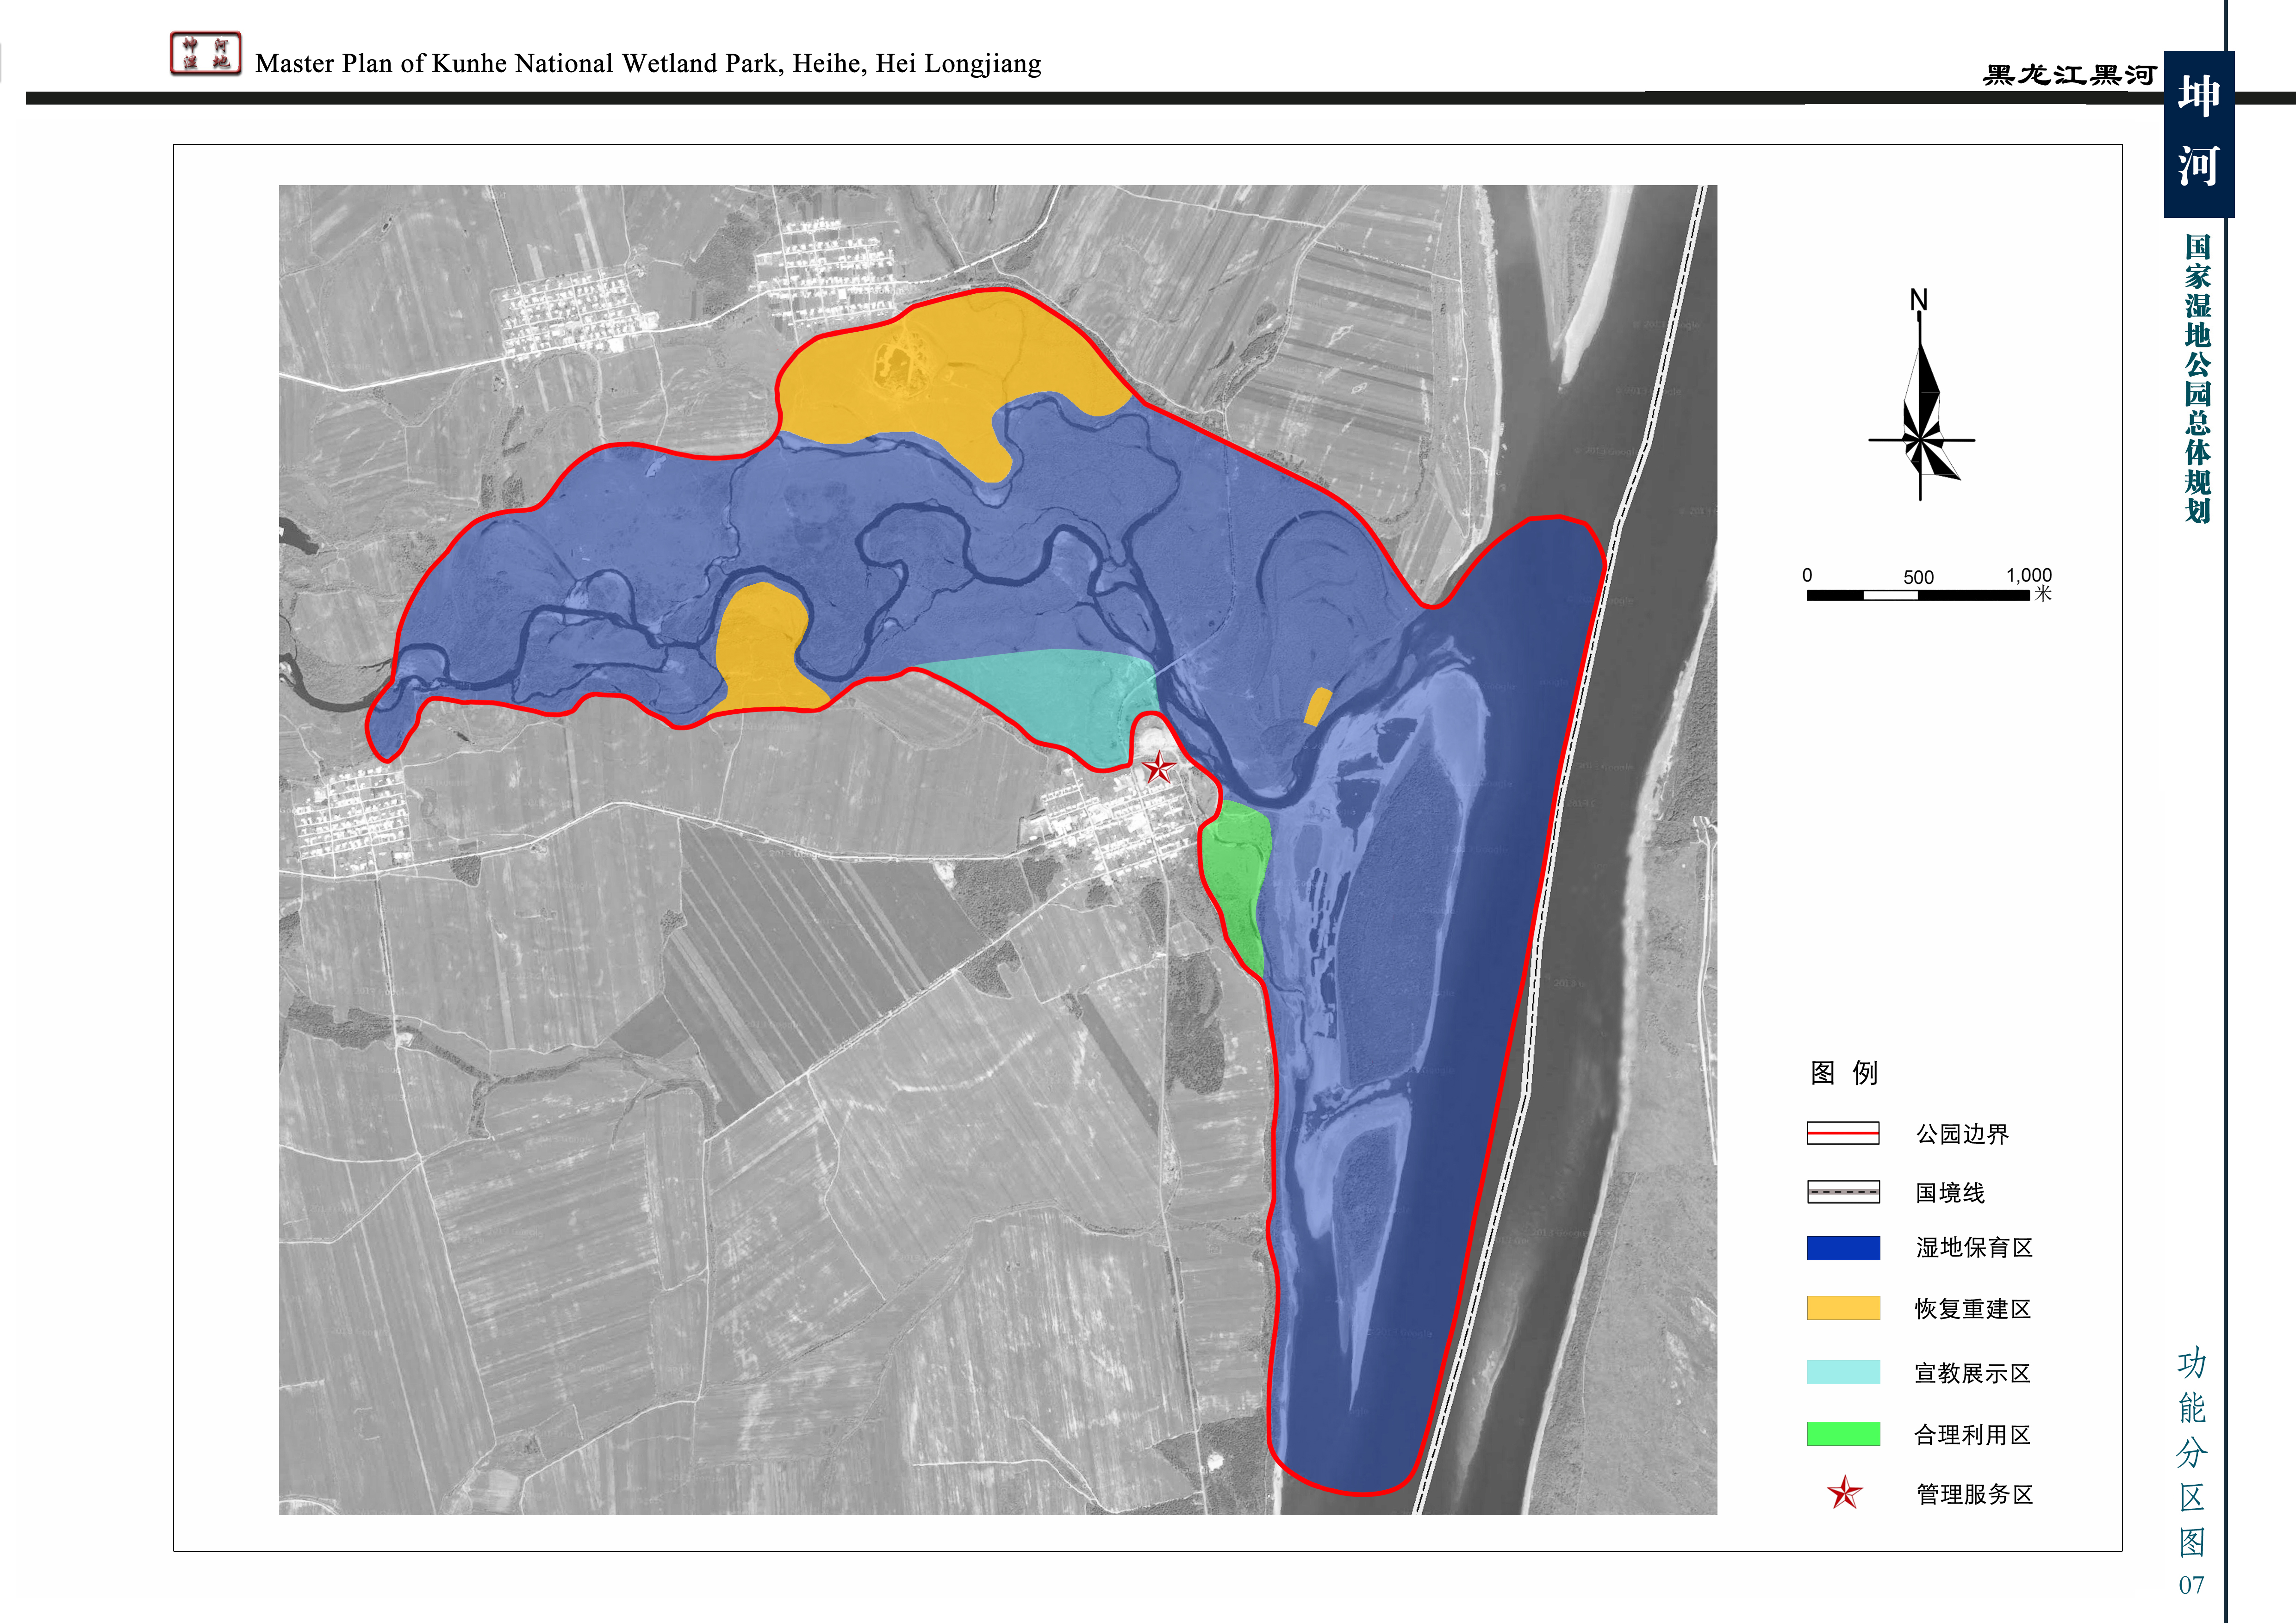Viewport: 2296px width, 1623px height.
Task: Click the park boundary red line legend symbol
Action: coord(1843,1134)
